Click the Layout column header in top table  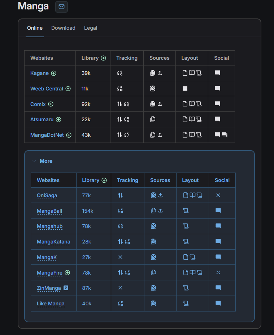coord(190,58)
